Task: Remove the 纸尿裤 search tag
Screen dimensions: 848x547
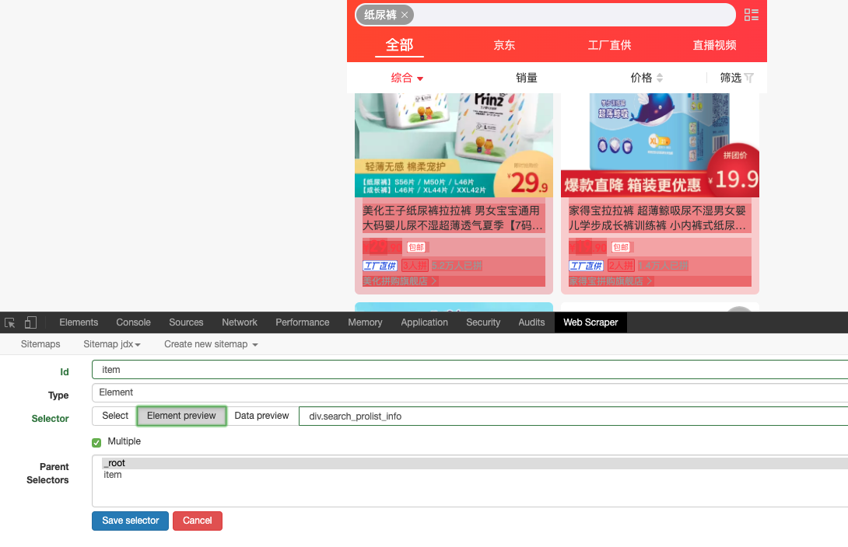Action: [405, 15]
